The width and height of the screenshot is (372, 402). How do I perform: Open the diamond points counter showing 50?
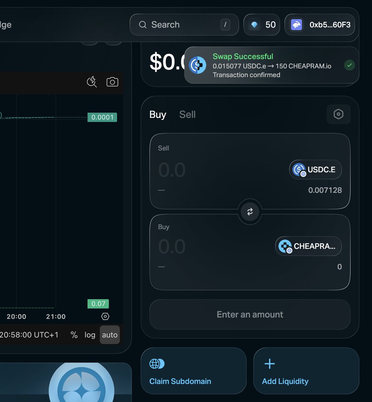[262, 24]
